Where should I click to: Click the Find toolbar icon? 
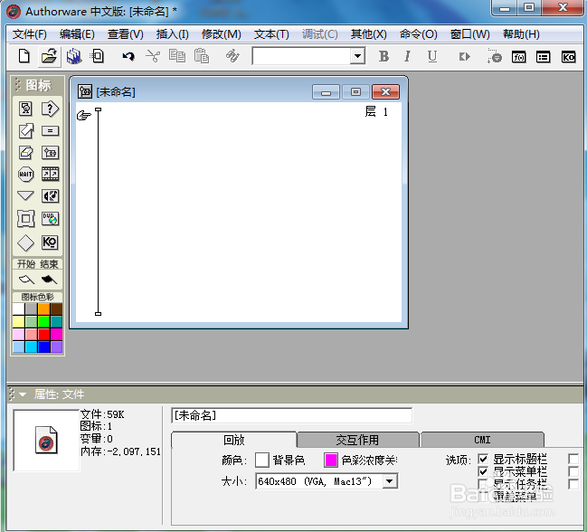point(232,56)
